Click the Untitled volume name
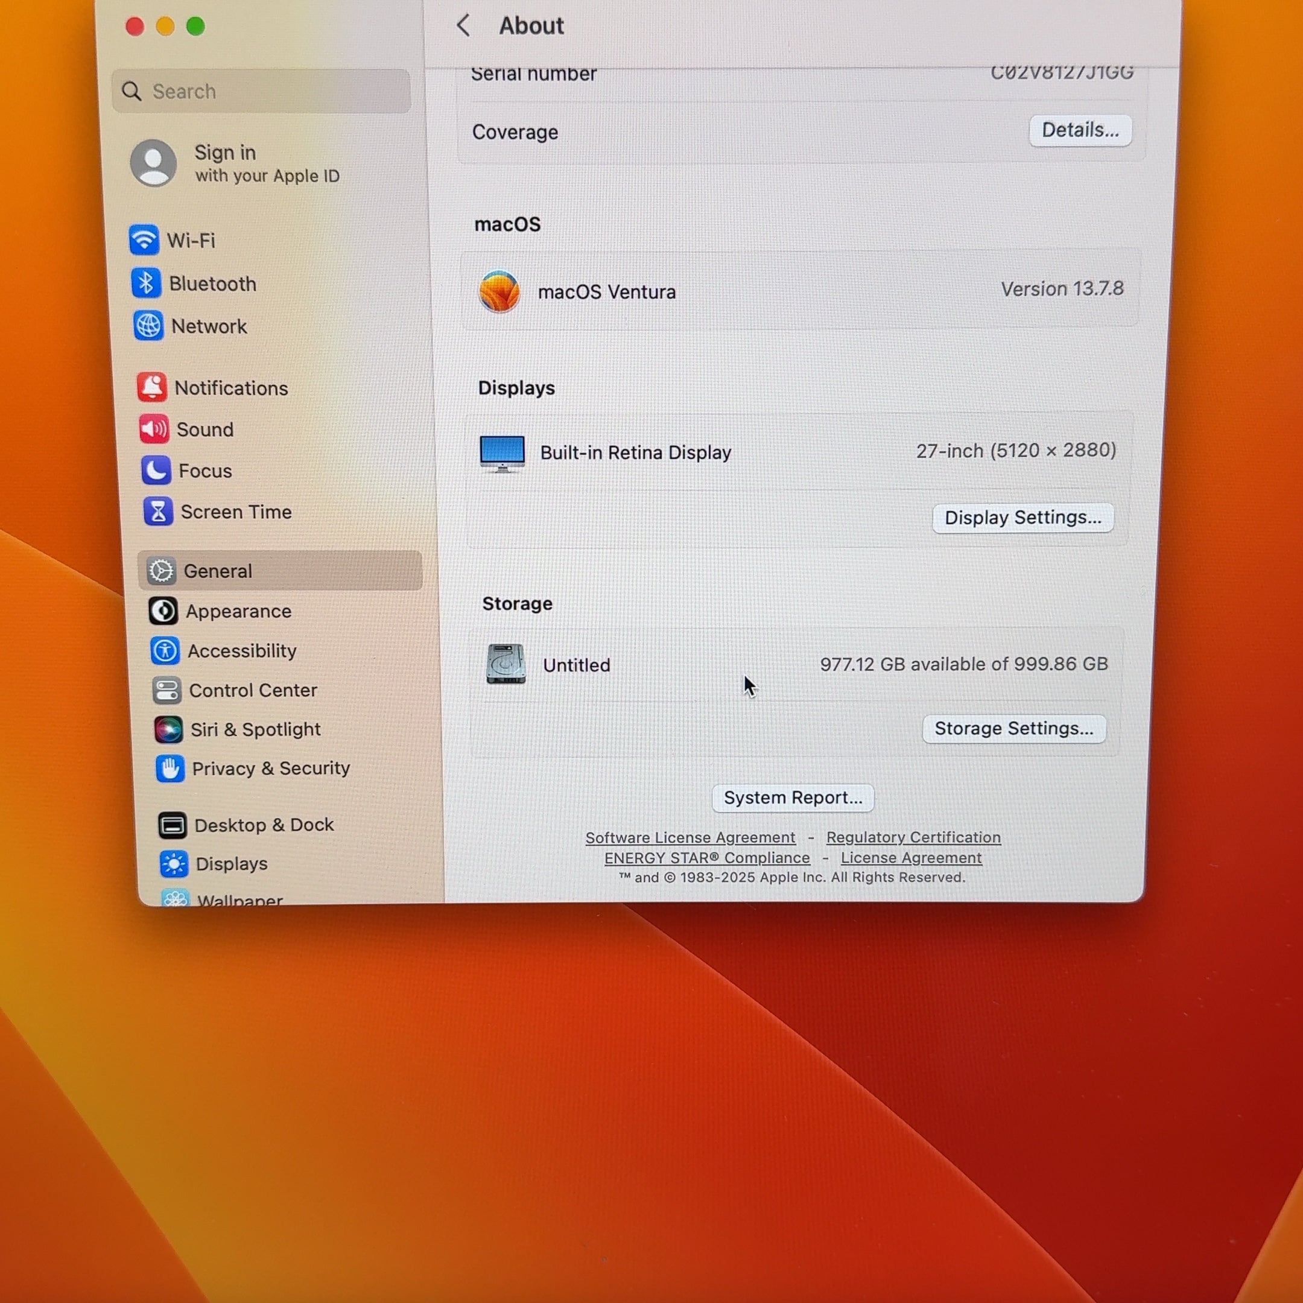Image resolution: width=1303 pixels, height=1303 pixels. (x=576, y=665)
